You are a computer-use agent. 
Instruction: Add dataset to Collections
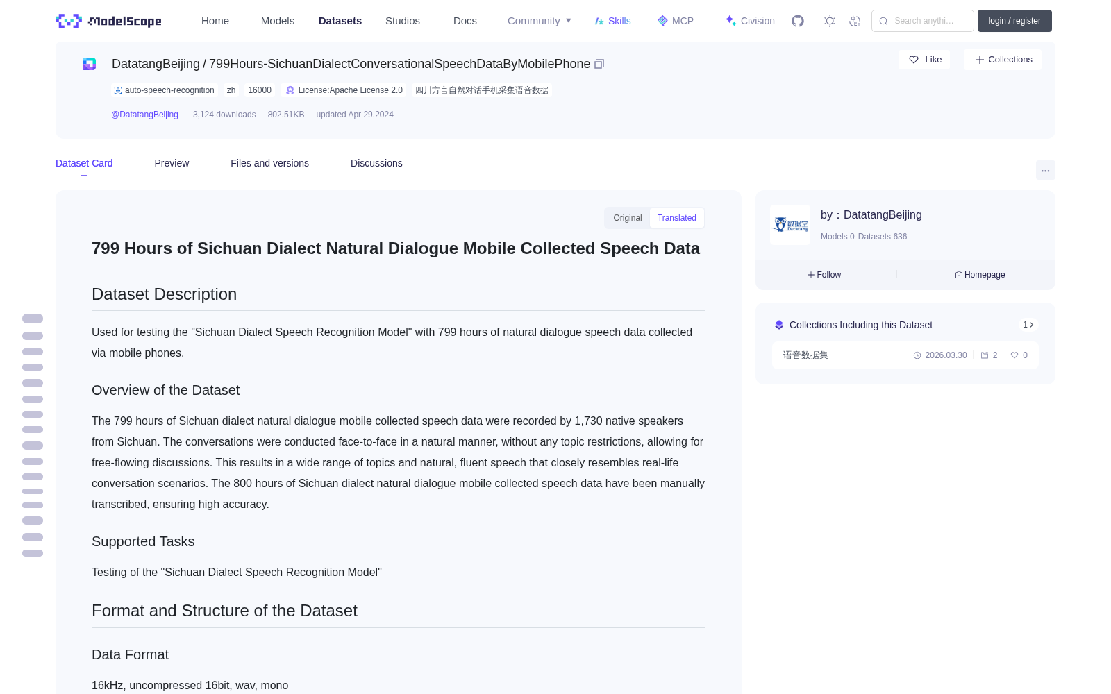1003,60
